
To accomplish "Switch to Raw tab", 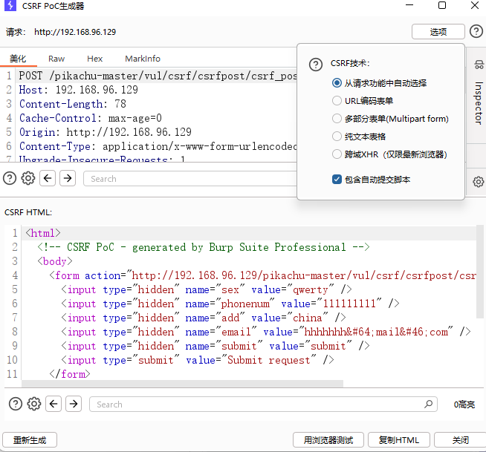I will point(56,59).
